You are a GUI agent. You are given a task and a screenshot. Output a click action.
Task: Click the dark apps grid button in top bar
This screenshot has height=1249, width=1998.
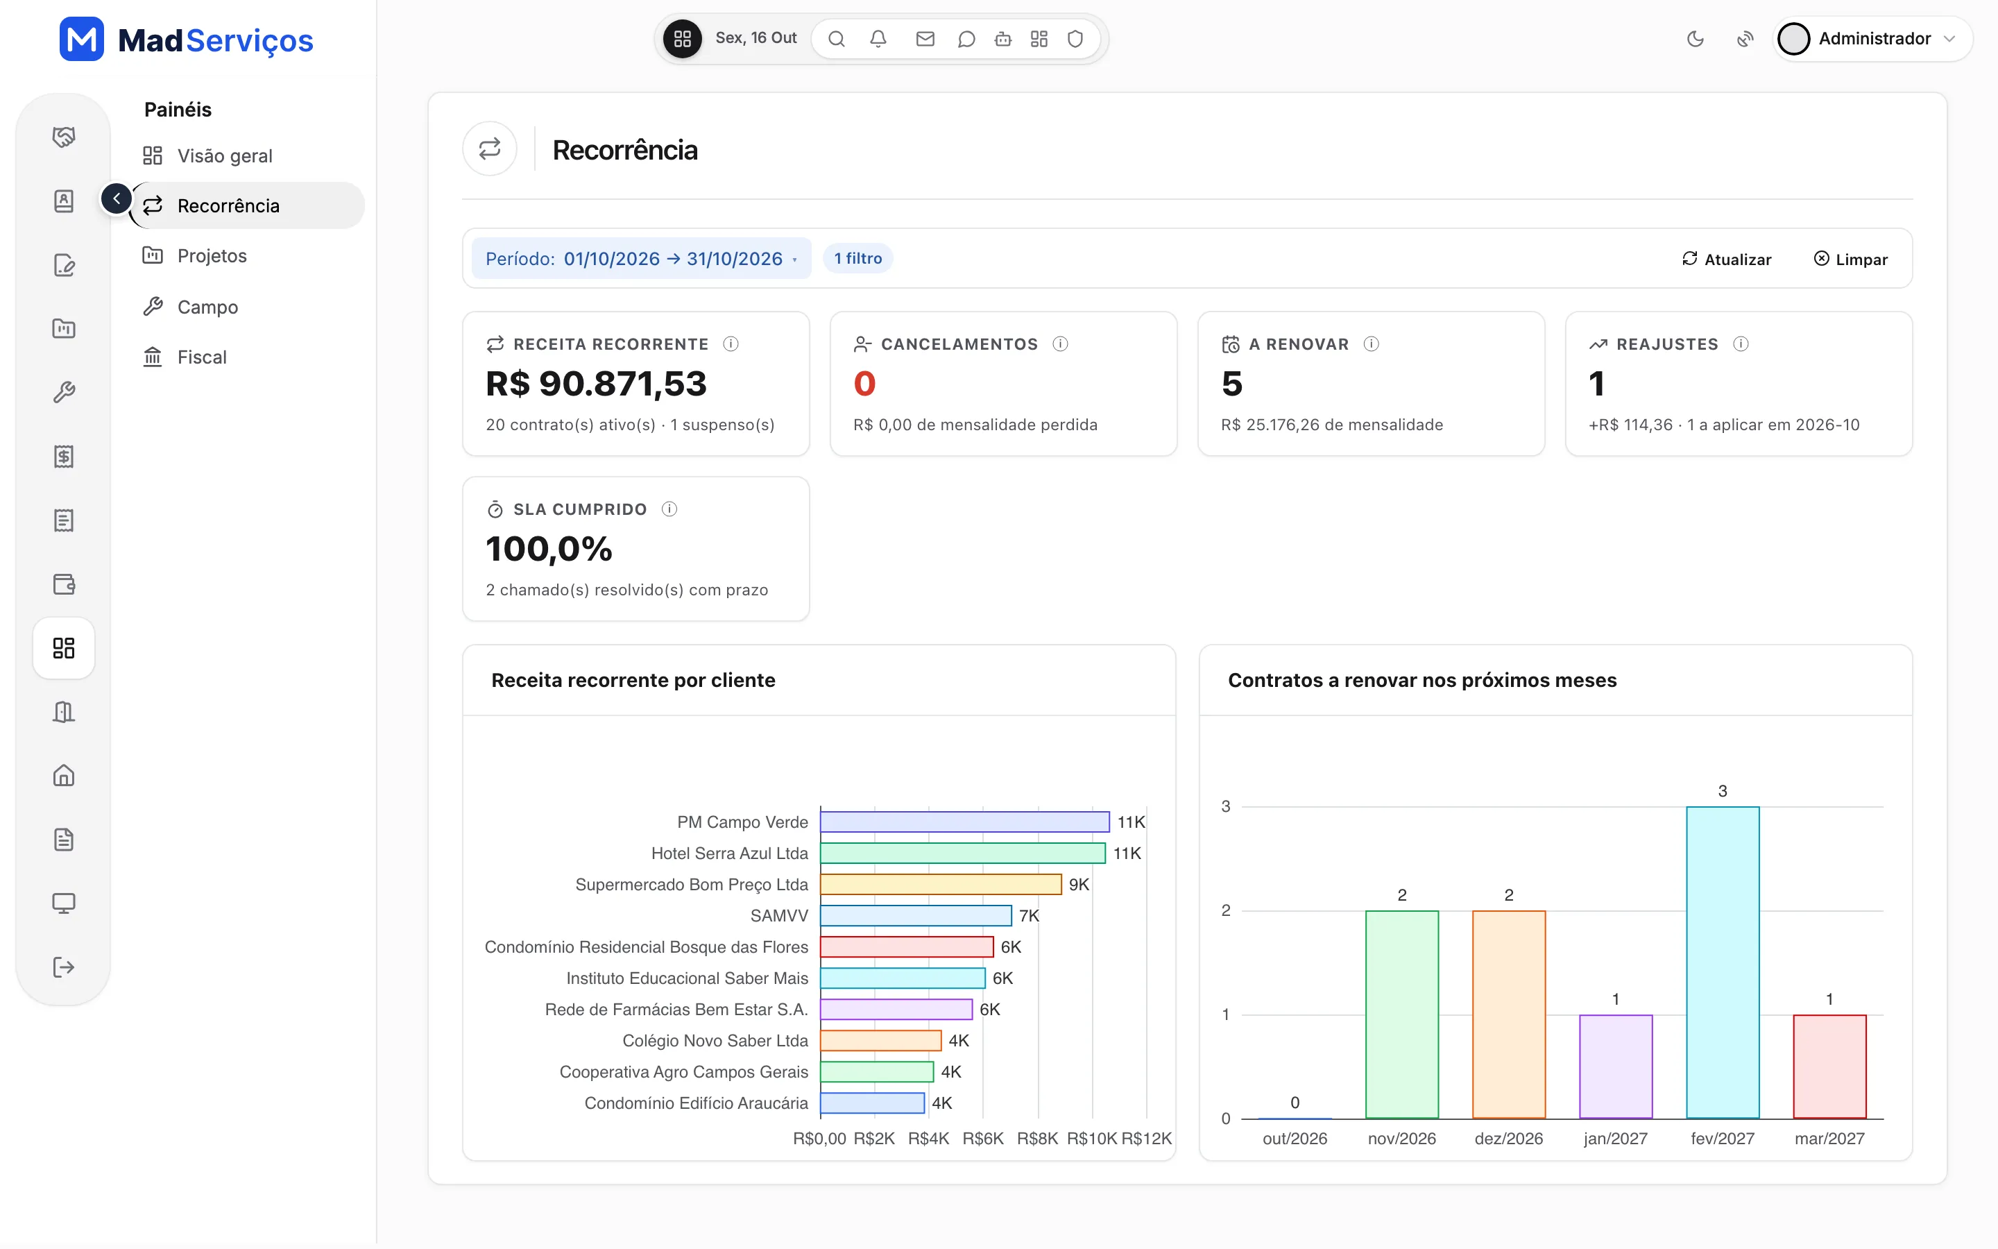pos(682,39)
